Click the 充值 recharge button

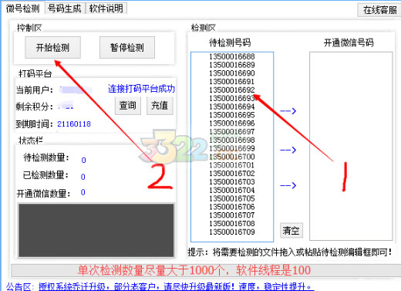(160, 106)
